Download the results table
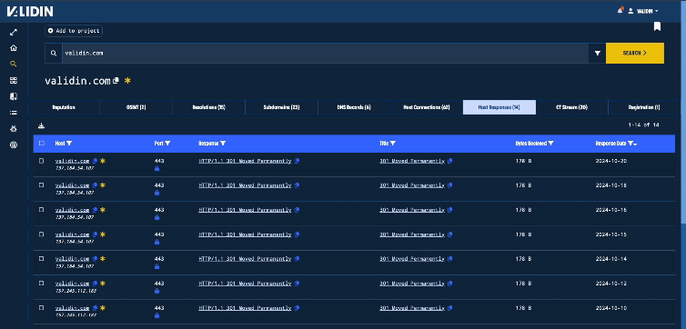This screenshot has width=686, height=329. coord(41,125)
